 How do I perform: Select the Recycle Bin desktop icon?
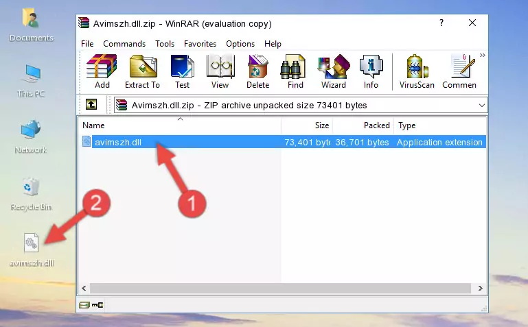32,194
